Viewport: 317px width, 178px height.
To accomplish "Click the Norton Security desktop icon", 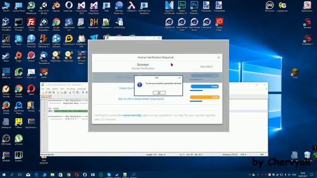I will pos(6,91).
